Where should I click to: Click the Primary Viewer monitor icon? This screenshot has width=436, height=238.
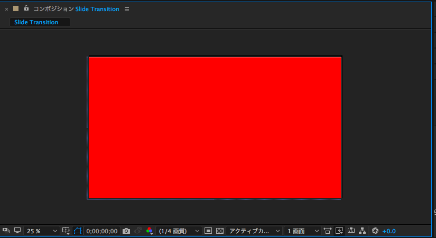(x=17, y=231)
